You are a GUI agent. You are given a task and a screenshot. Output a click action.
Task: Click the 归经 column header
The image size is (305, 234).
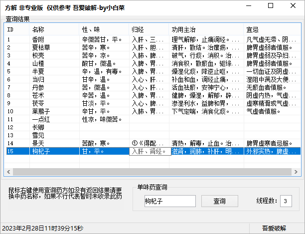149,30
